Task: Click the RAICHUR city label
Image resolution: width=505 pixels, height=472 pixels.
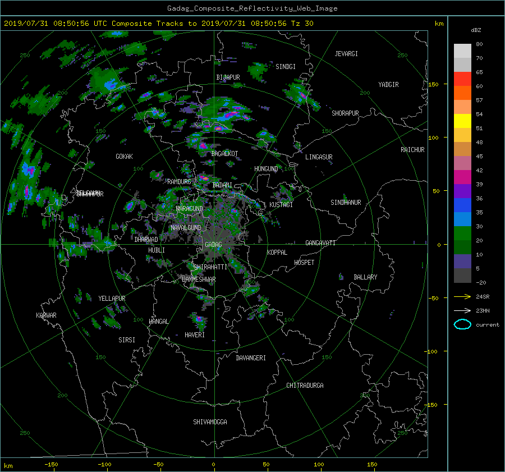Action: (412, 150)
